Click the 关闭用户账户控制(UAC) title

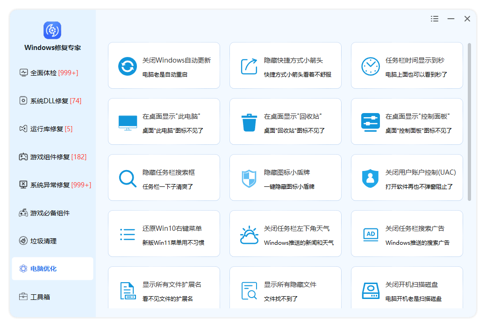(421, 173)
